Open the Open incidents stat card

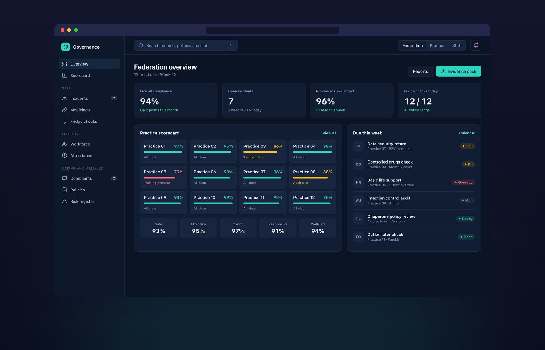[x=263, y=101]
